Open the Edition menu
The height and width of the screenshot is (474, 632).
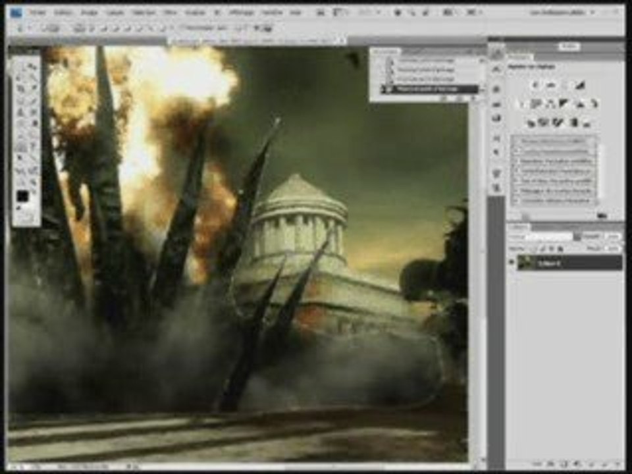coord(63,13)
